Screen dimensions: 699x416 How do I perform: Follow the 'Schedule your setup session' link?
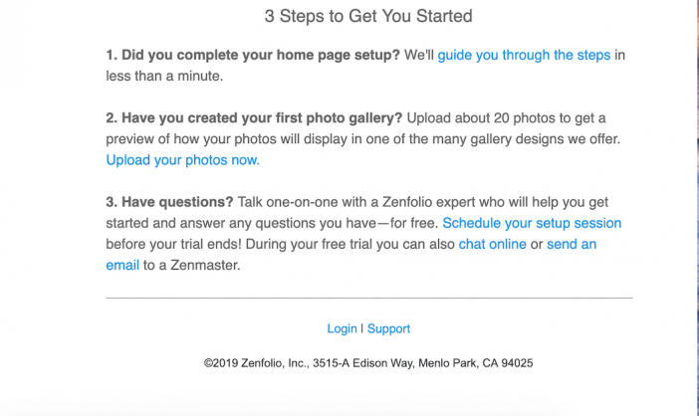click(532, 223)
